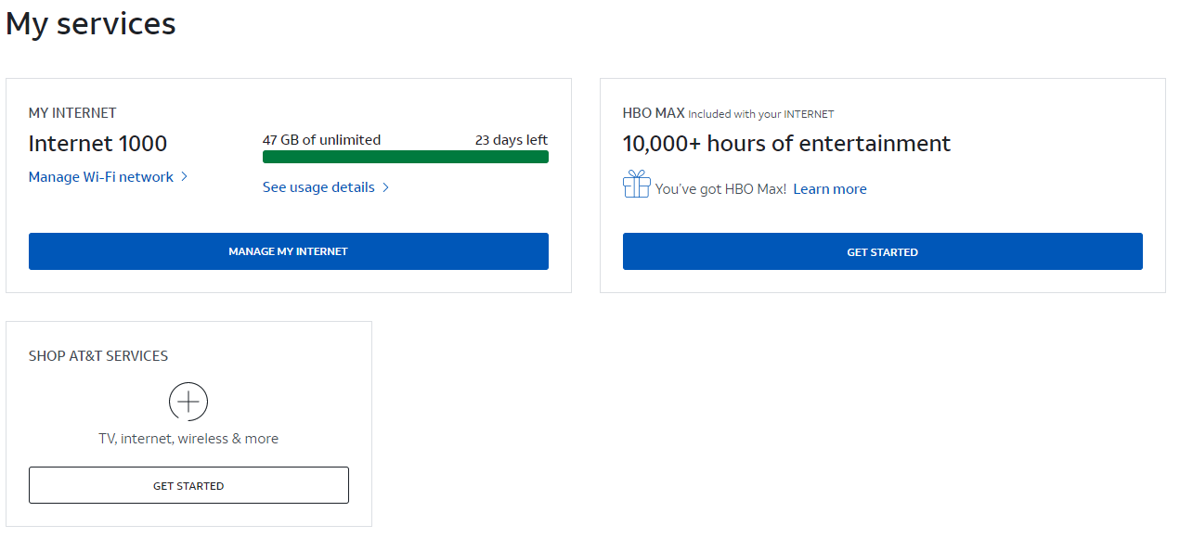This screenshot has width=1180, height=538.
Task: Click "Included with your INTERNET" text
Action: click(761, 114)
